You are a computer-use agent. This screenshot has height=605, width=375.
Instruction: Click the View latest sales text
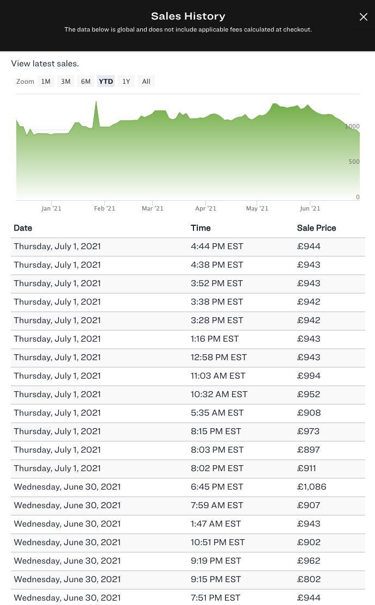[x=45, y=64]
